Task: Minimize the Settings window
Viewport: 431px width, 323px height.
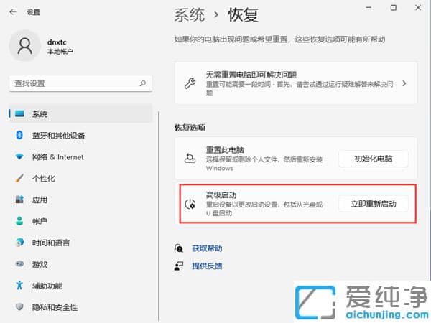Action: (369, 8)
